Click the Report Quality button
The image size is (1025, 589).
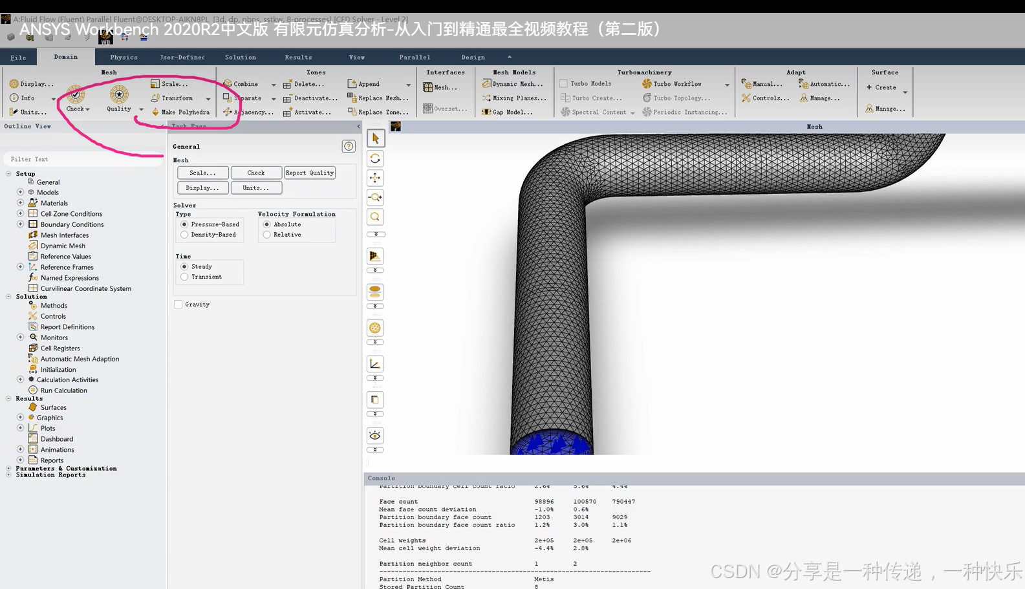[310, 173]
